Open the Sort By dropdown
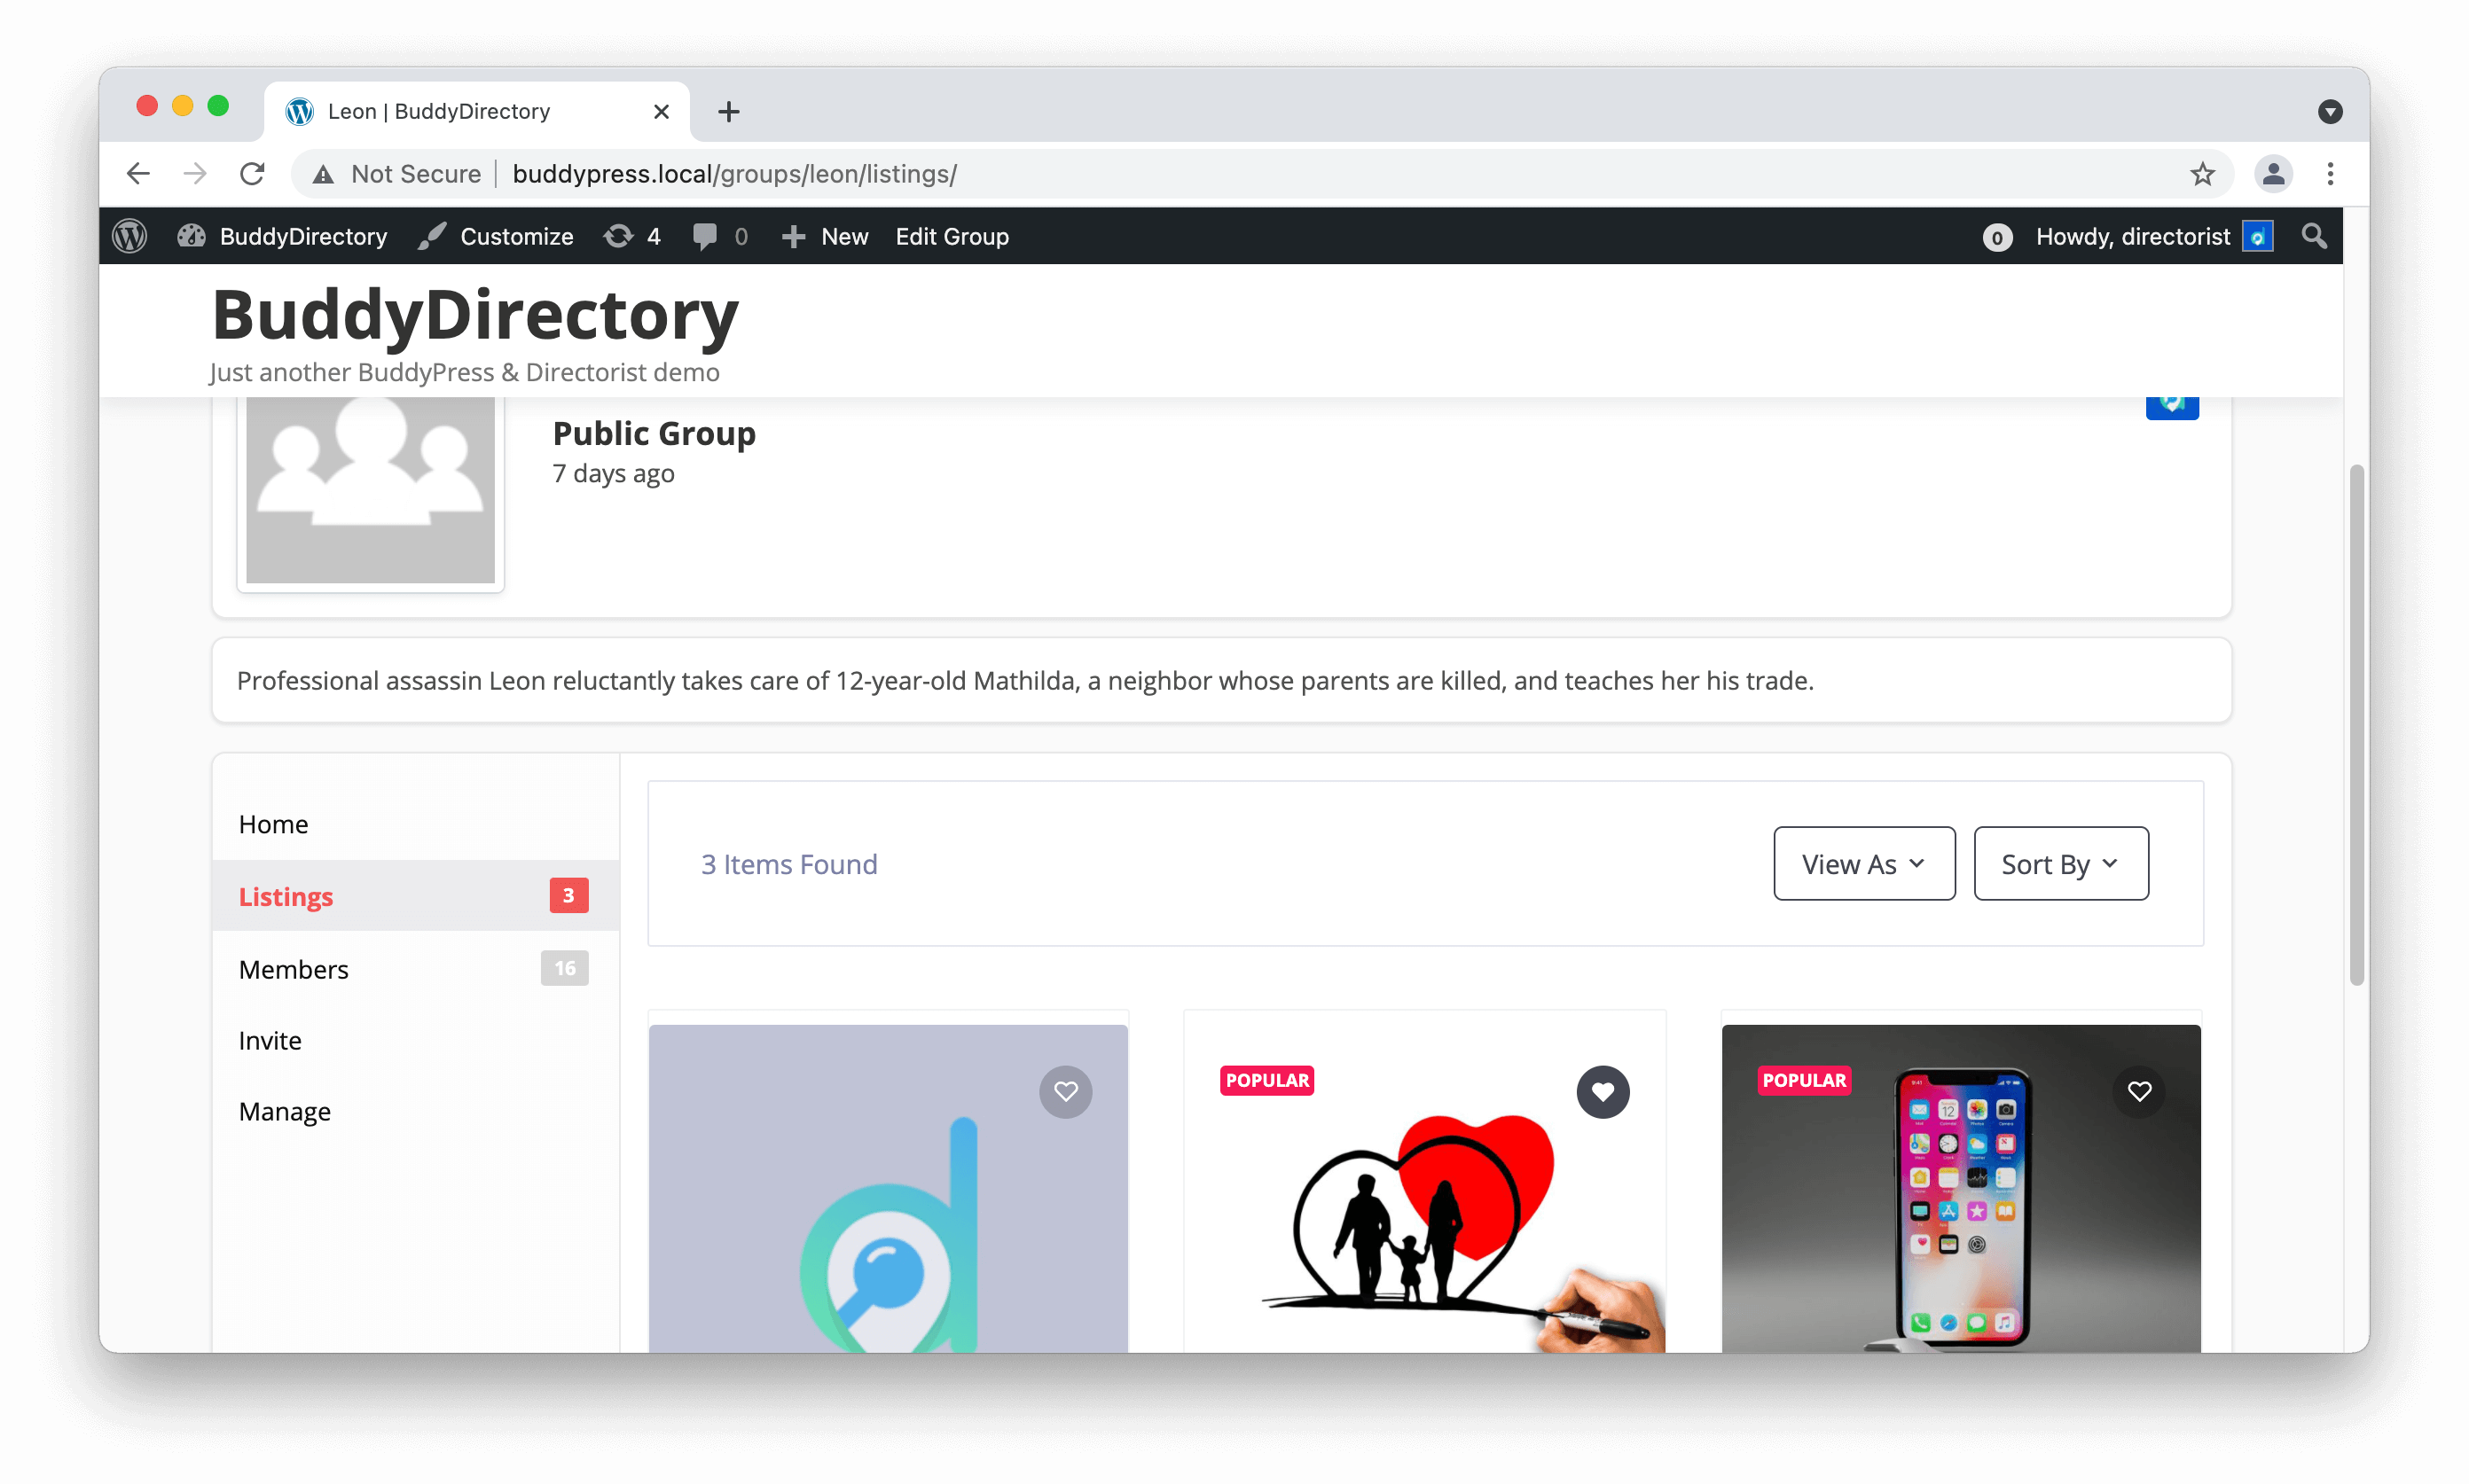 [2059, 863]
